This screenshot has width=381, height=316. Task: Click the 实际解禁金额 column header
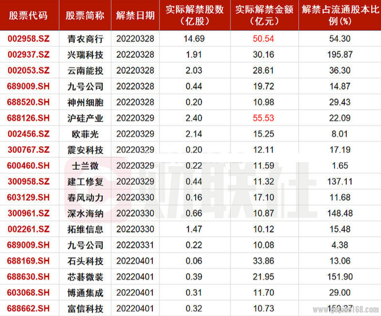(x=264, y=15)
